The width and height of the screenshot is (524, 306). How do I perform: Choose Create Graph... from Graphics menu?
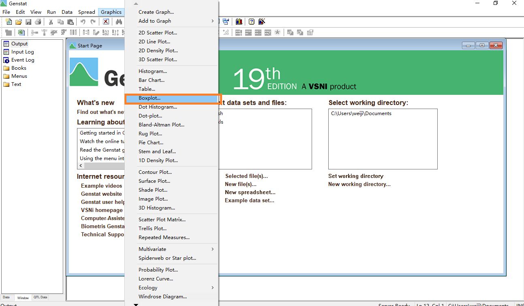pos(171,12)
